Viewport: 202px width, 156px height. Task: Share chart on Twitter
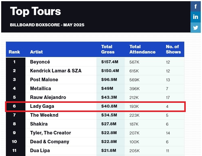(195, 28)
